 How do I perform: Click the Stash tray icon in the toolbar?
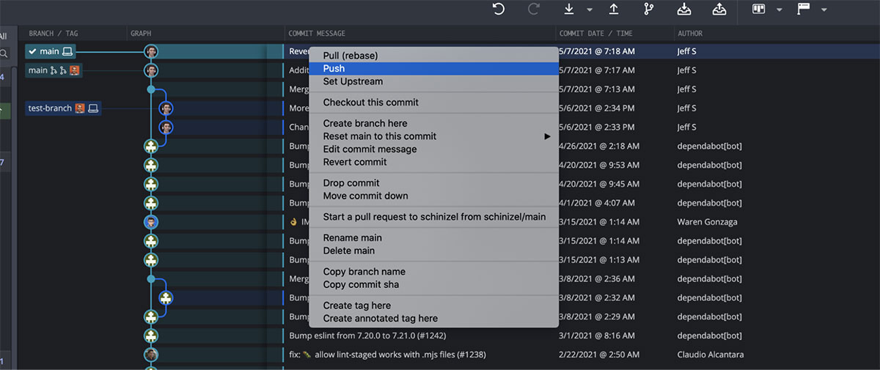click(684, 10)
